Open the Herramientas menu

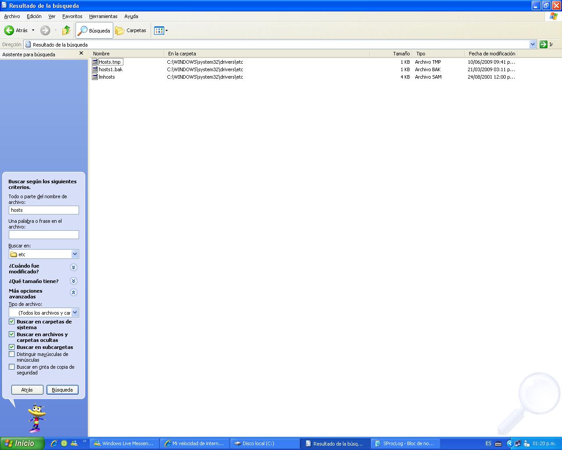coord(103,16)
